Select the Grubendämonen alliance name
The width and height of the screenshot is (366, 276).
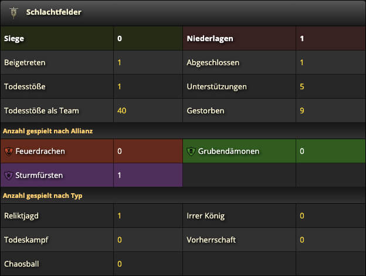coord(229,152)
